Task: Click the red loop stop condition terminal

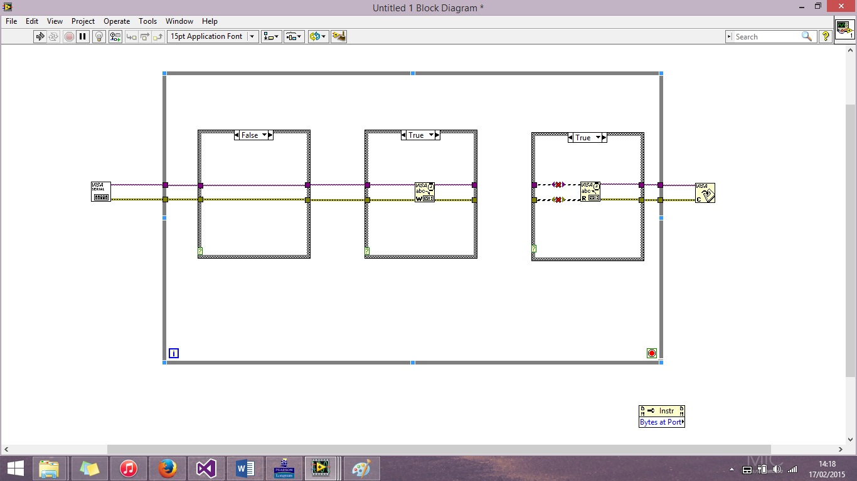Action: [651, 353]
